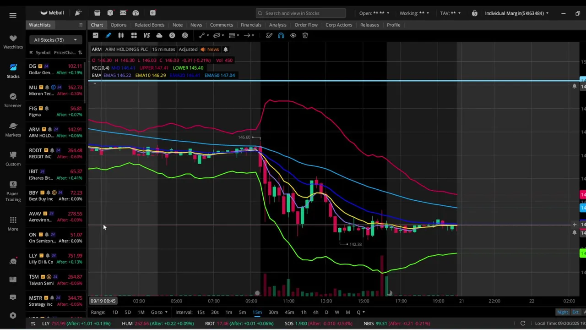586x330 pixels.
Task: Open the multi-chart grid layout icon
Action: tap(134, 35)
